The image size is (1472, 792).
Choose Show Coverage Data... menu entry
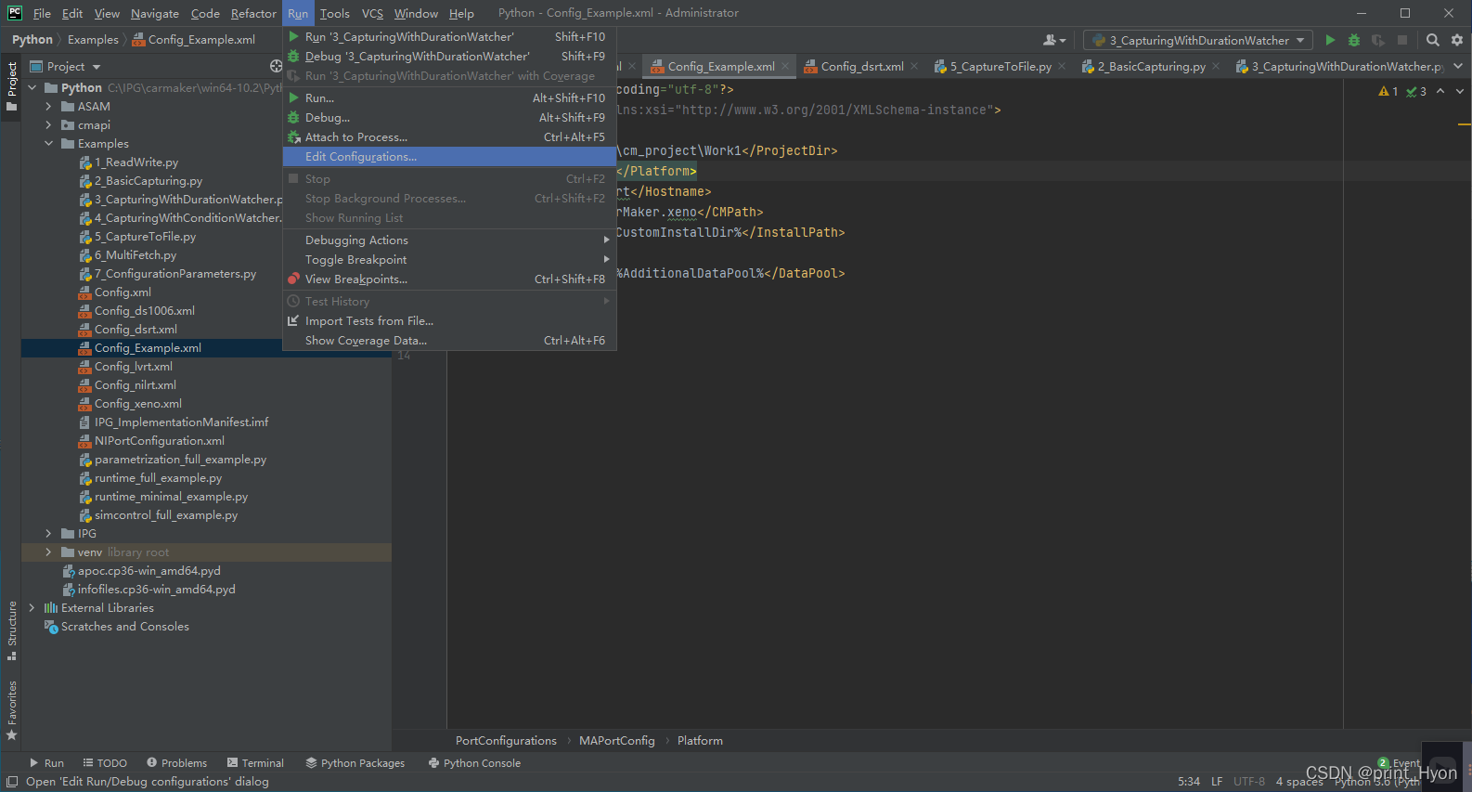point(449,340)
